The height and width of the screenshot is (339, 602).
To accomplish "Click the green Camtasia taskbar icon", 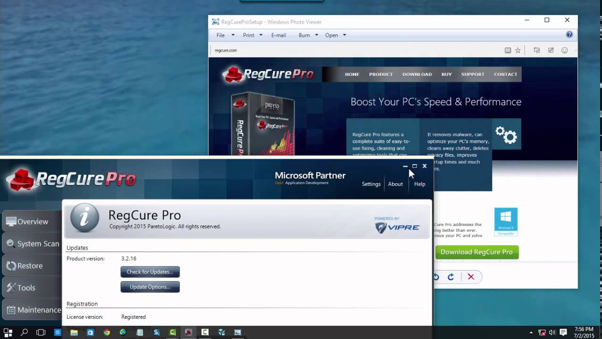I will 172,332.
